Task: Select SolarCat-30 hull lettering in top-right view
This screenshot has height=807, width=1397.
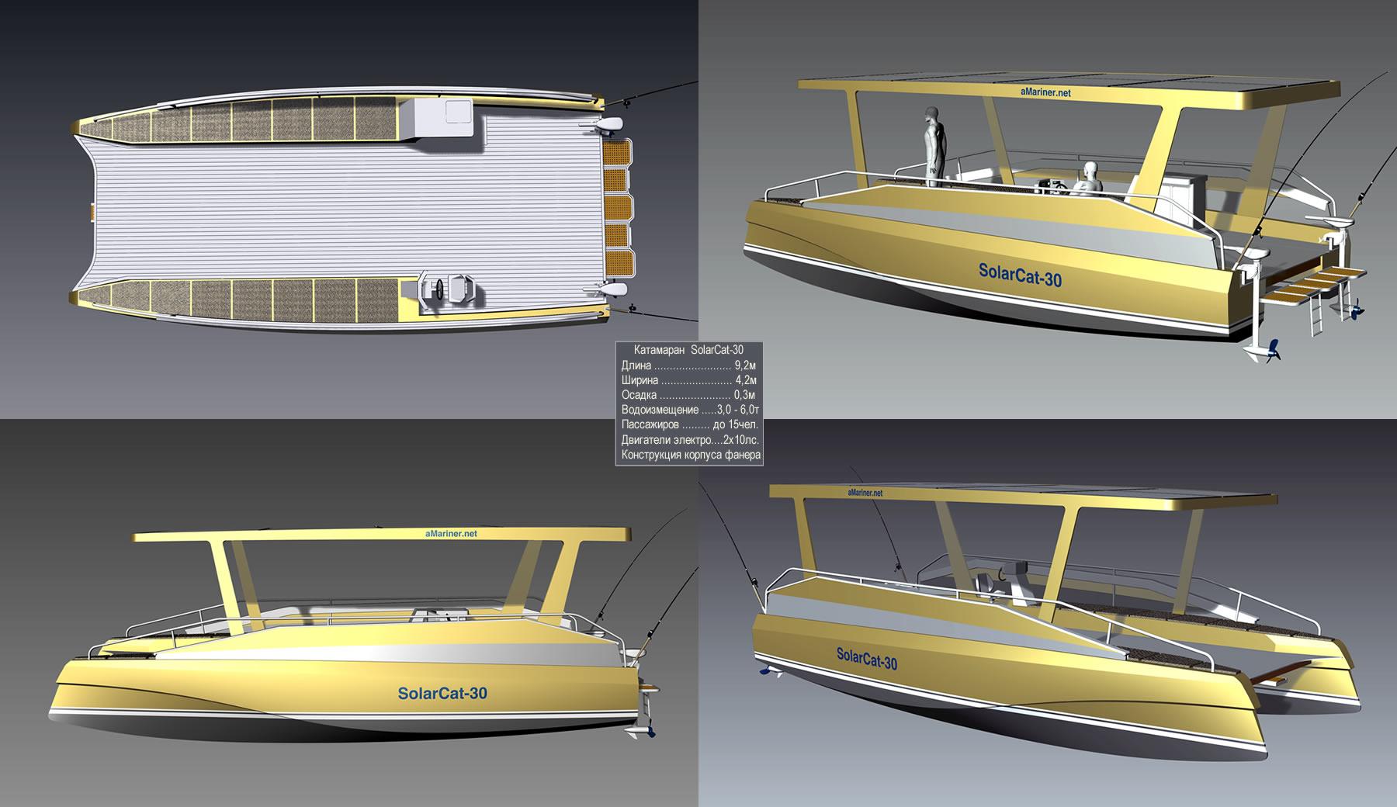Action: [x=1020, y=274]
